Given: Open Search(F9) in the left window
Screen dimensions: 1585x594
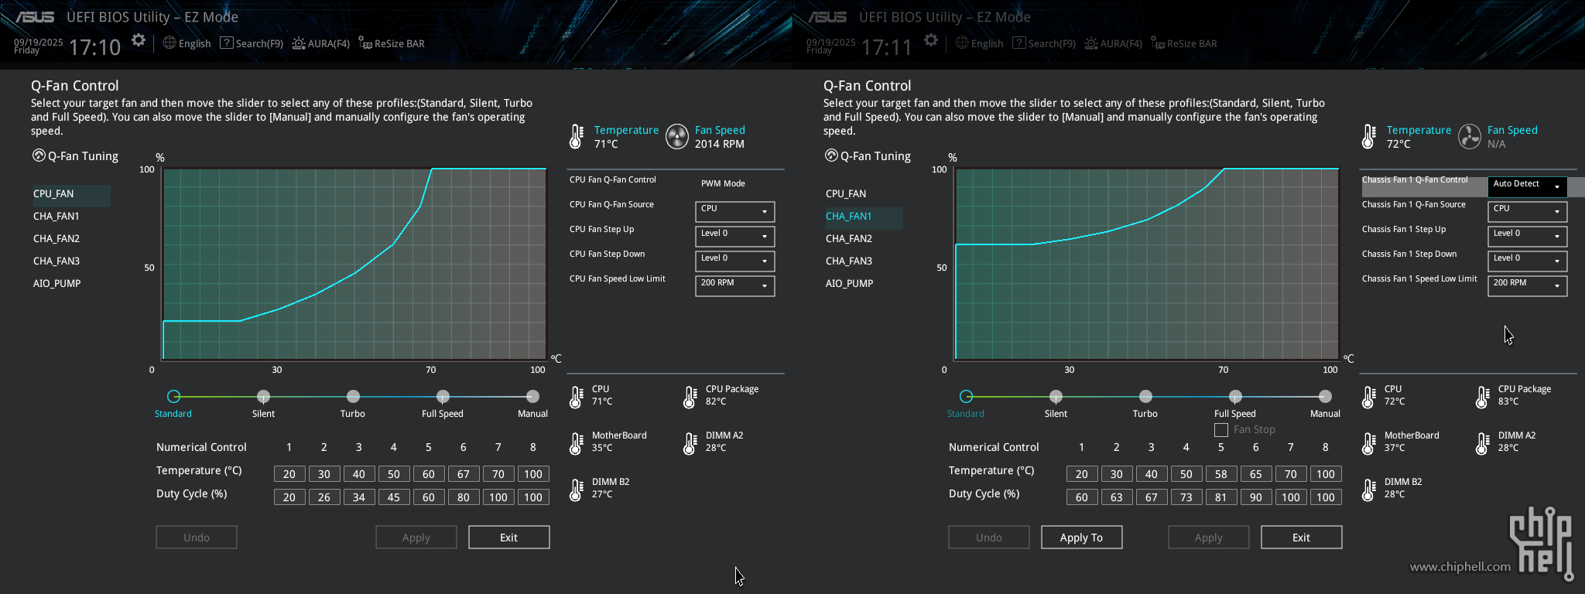Looking at the screenshot, I should point(252,43).
